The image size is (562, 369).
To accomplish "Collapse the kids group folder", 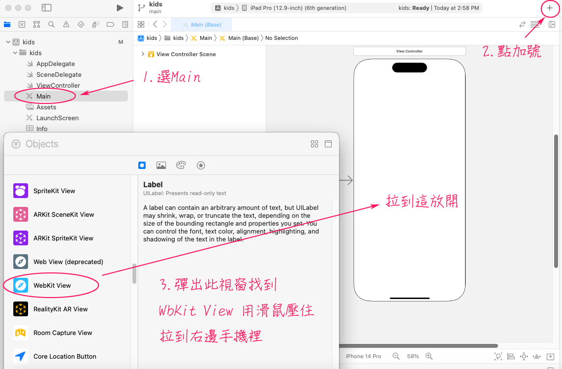I will (x=15, y=53).
